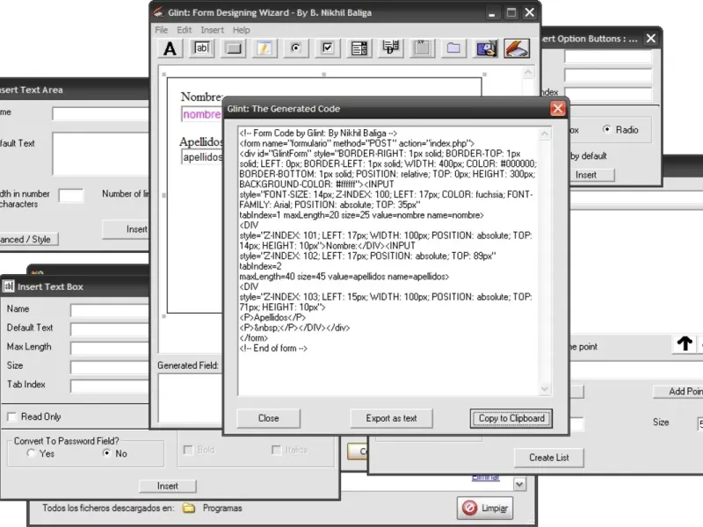Click the Max Length input field

111,348
